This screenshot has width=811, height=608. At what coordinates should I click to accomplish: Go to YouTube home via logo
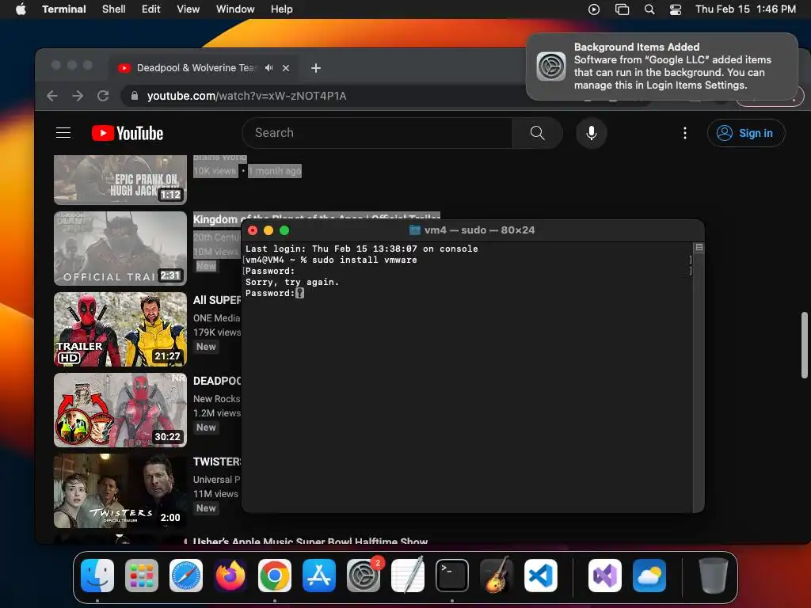click(x=128, y=133)
